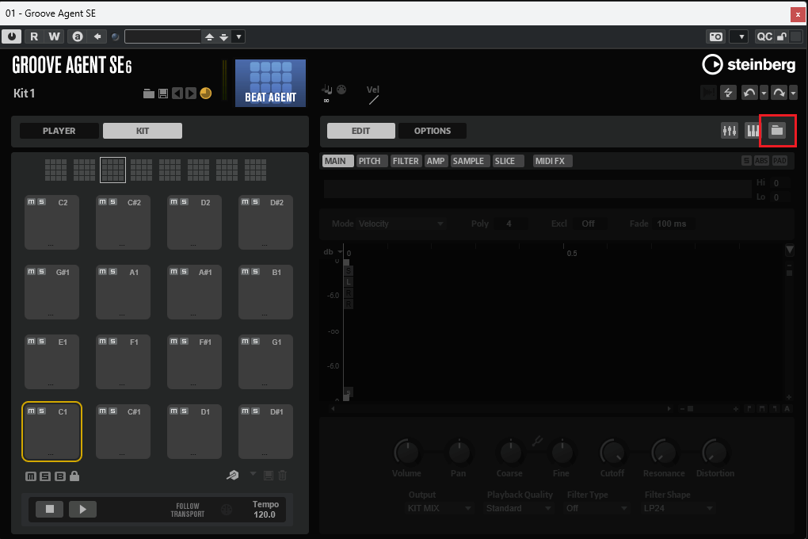Click the undo arrow icon
The width and height of the screenshot is (808, 539).
(749, 94)
